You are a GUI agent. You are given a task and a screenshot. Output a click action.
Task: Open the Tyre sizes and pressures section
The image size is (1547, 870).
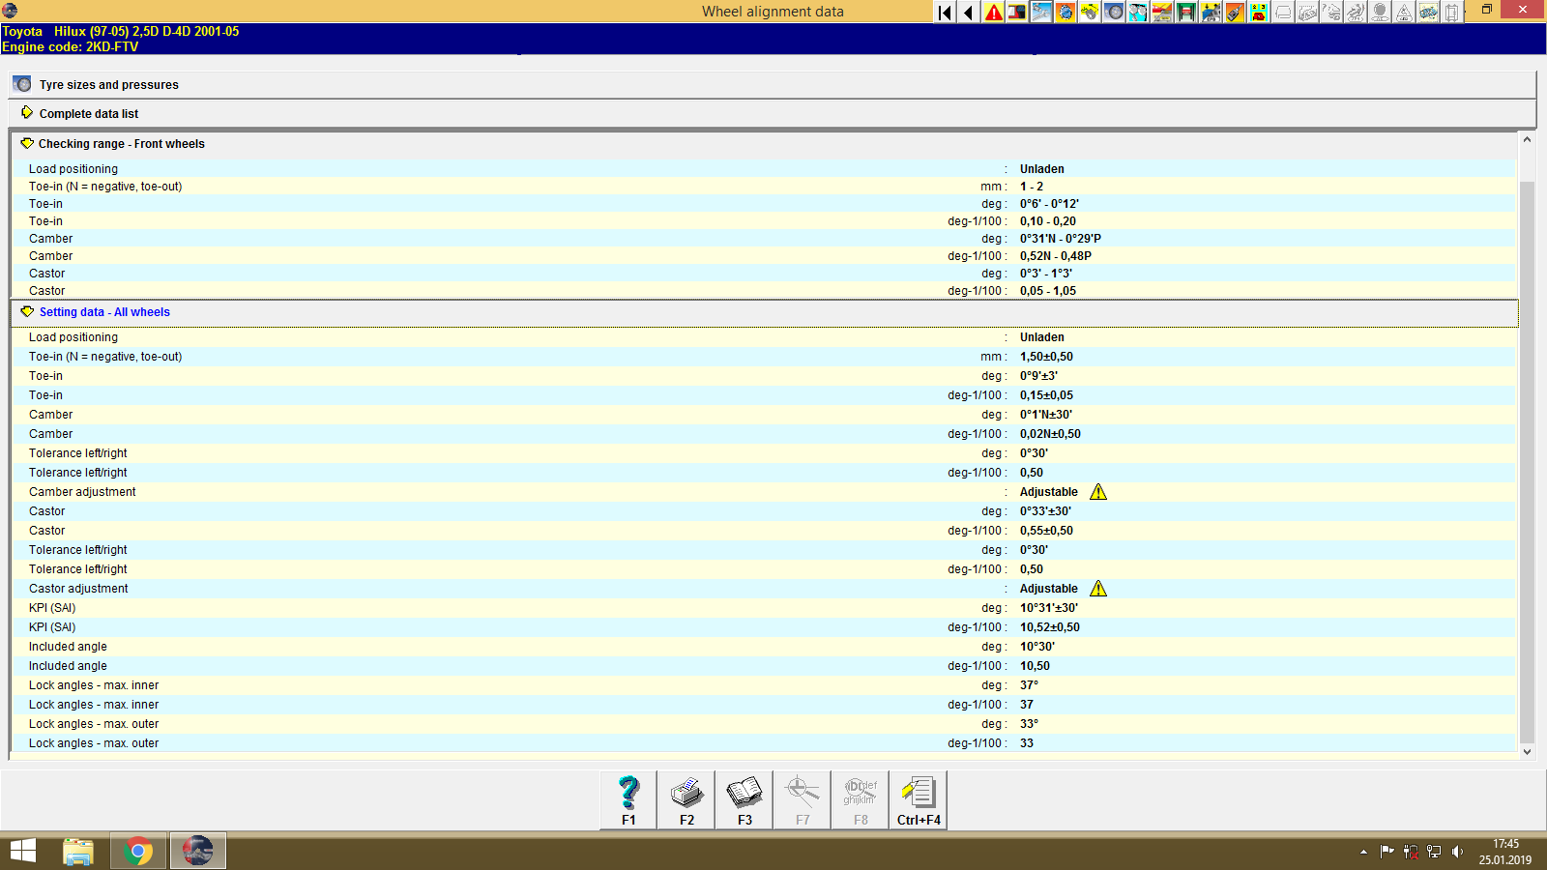pos(108,84)
